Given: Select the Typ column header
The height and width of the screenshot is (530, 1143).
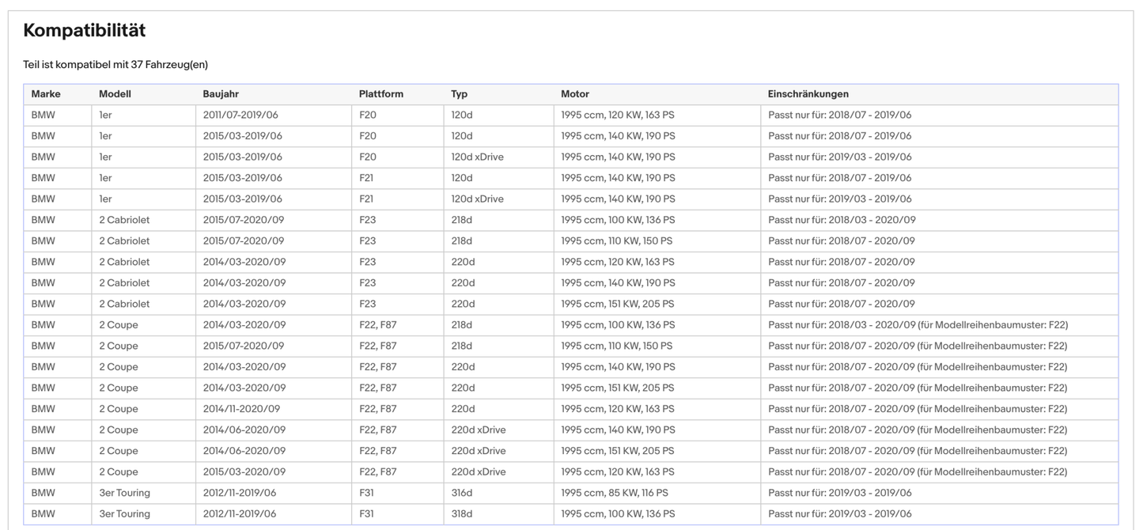Looking at the screenshot, I should coord(459,94).
